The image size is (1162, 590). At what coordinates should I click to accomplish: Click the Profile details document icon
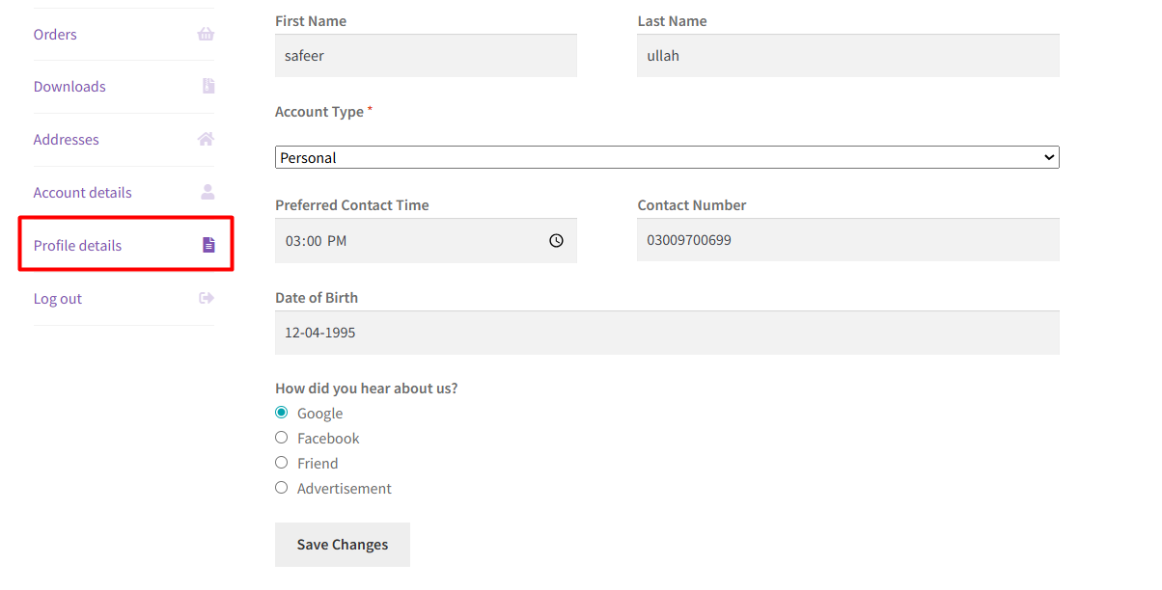[208, 245]
